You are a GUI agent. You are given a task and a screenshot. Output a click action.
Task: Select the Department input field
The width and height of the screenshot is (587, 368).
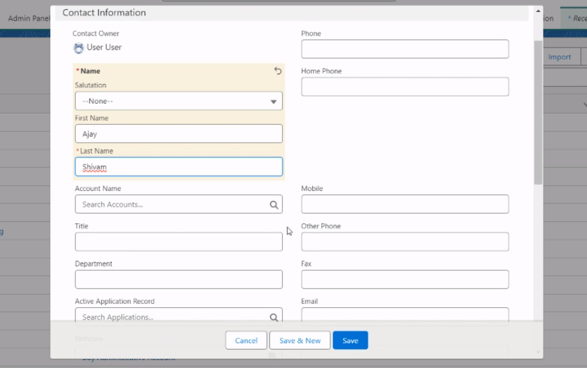(x=178, y=279)
